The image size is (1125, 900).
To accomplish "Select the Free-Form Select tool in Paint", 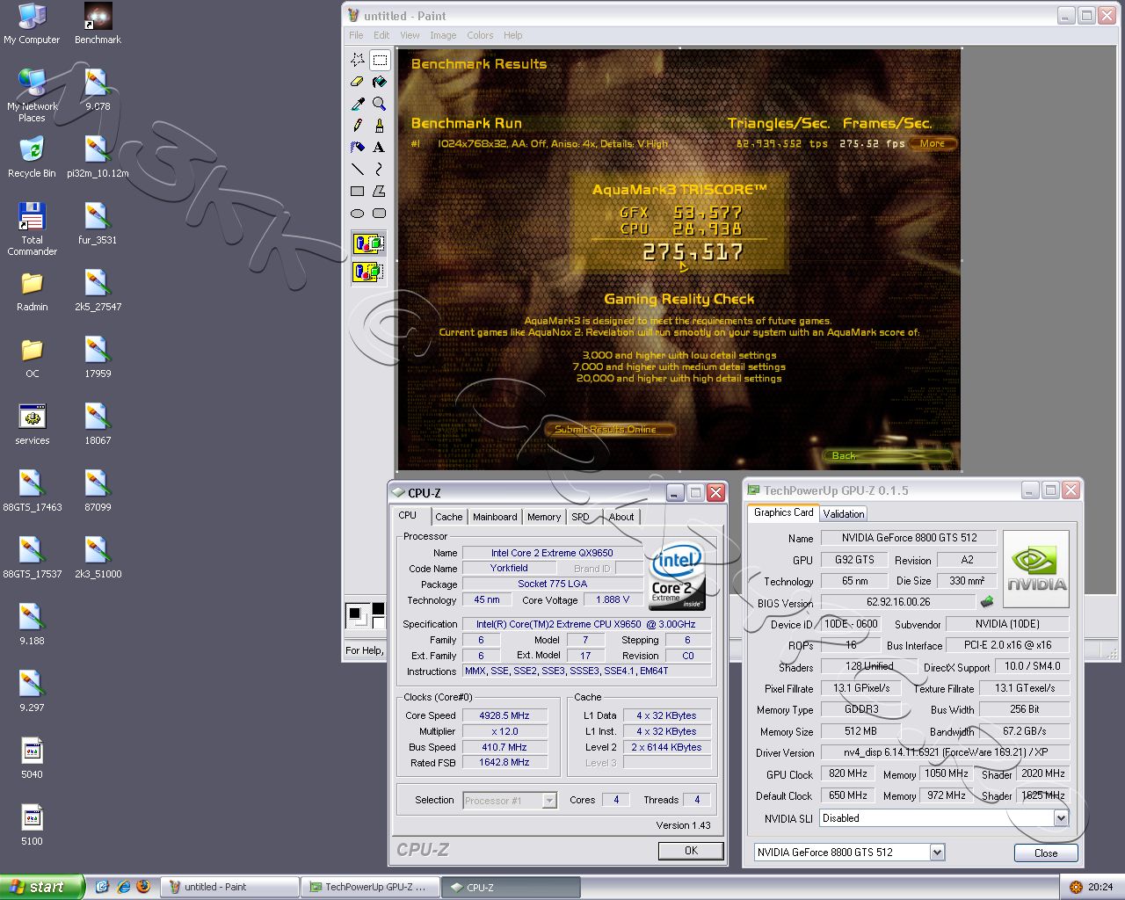I will coord(358,60).
